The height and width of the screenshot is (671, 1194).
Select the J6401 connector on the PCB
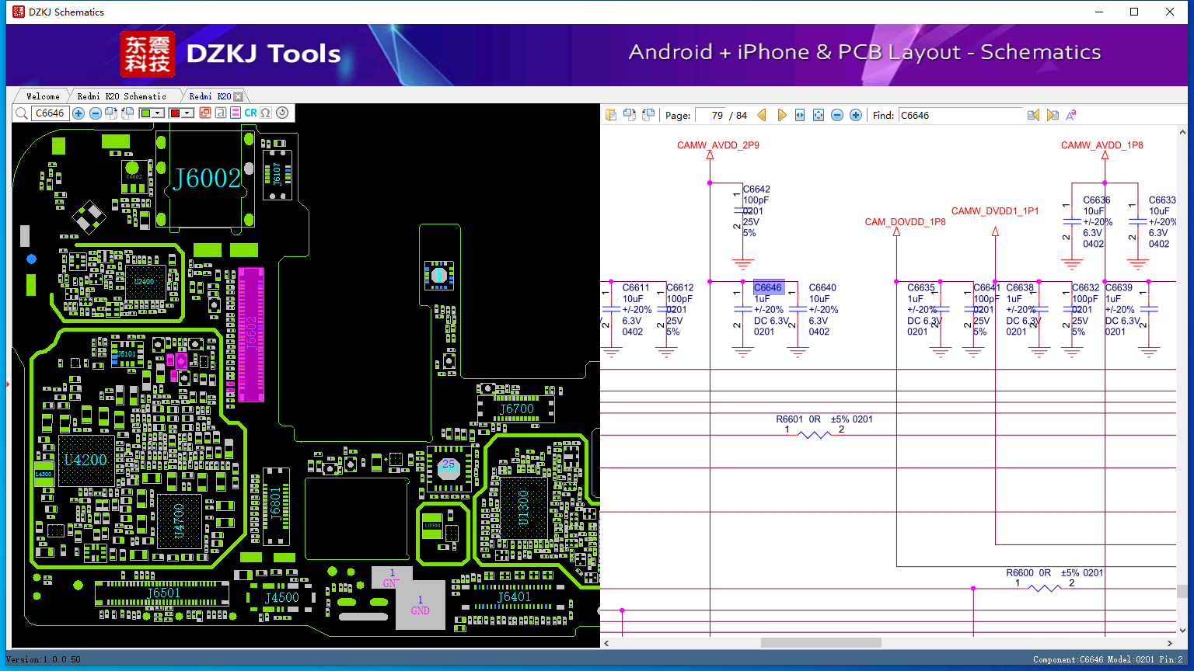(x=514, y=596)
